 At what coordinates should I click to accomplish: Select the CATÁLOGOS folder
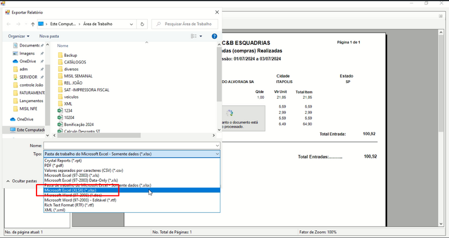[x=75, y=62]
